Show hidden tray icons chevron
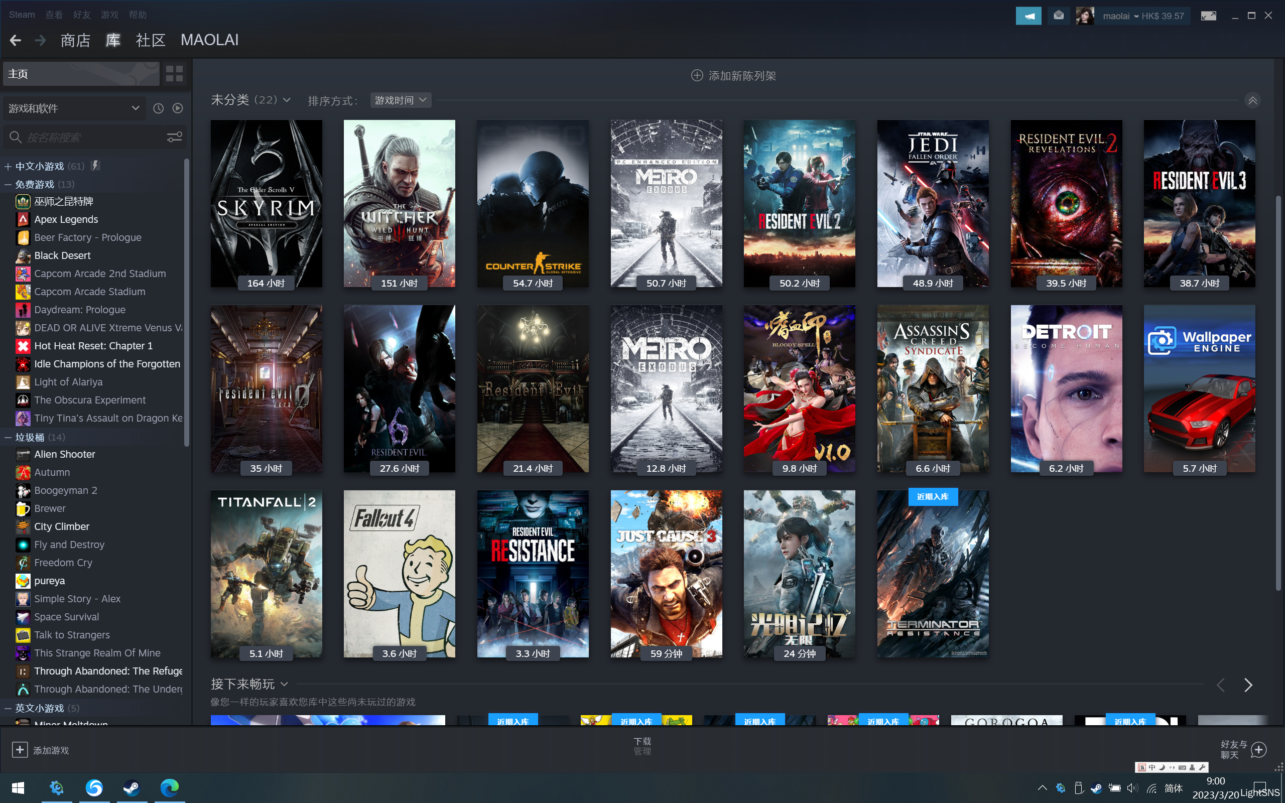 [1043, 788]
